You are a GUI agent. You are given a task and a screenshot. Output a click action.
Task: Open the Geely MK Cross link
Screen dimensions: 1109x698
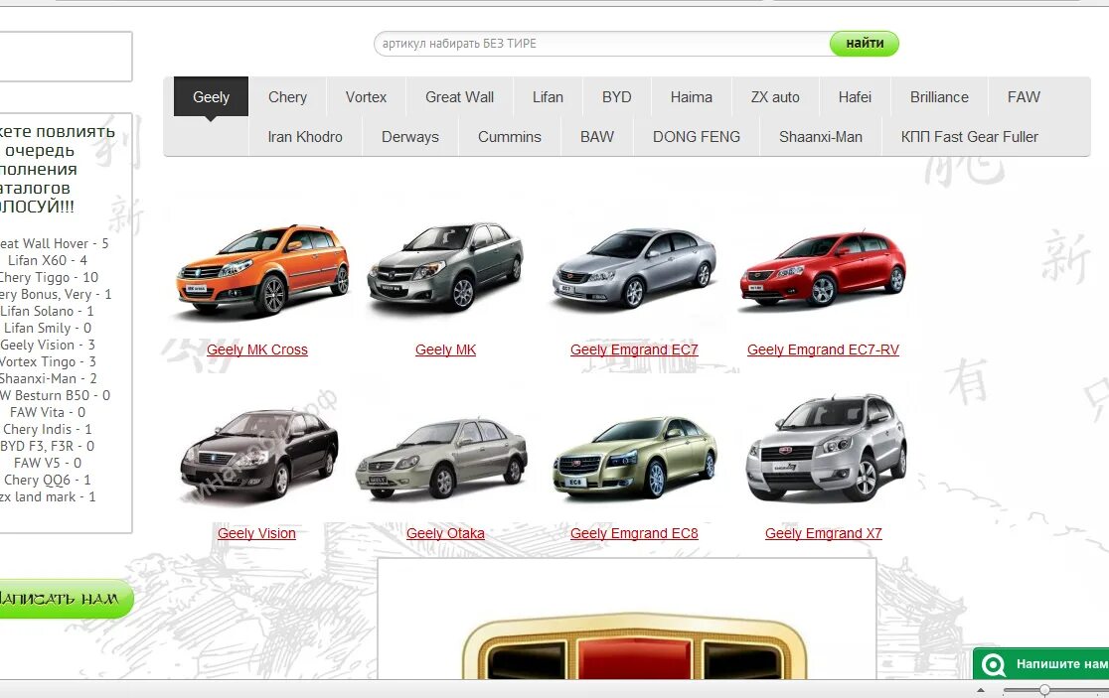[256, 349]
